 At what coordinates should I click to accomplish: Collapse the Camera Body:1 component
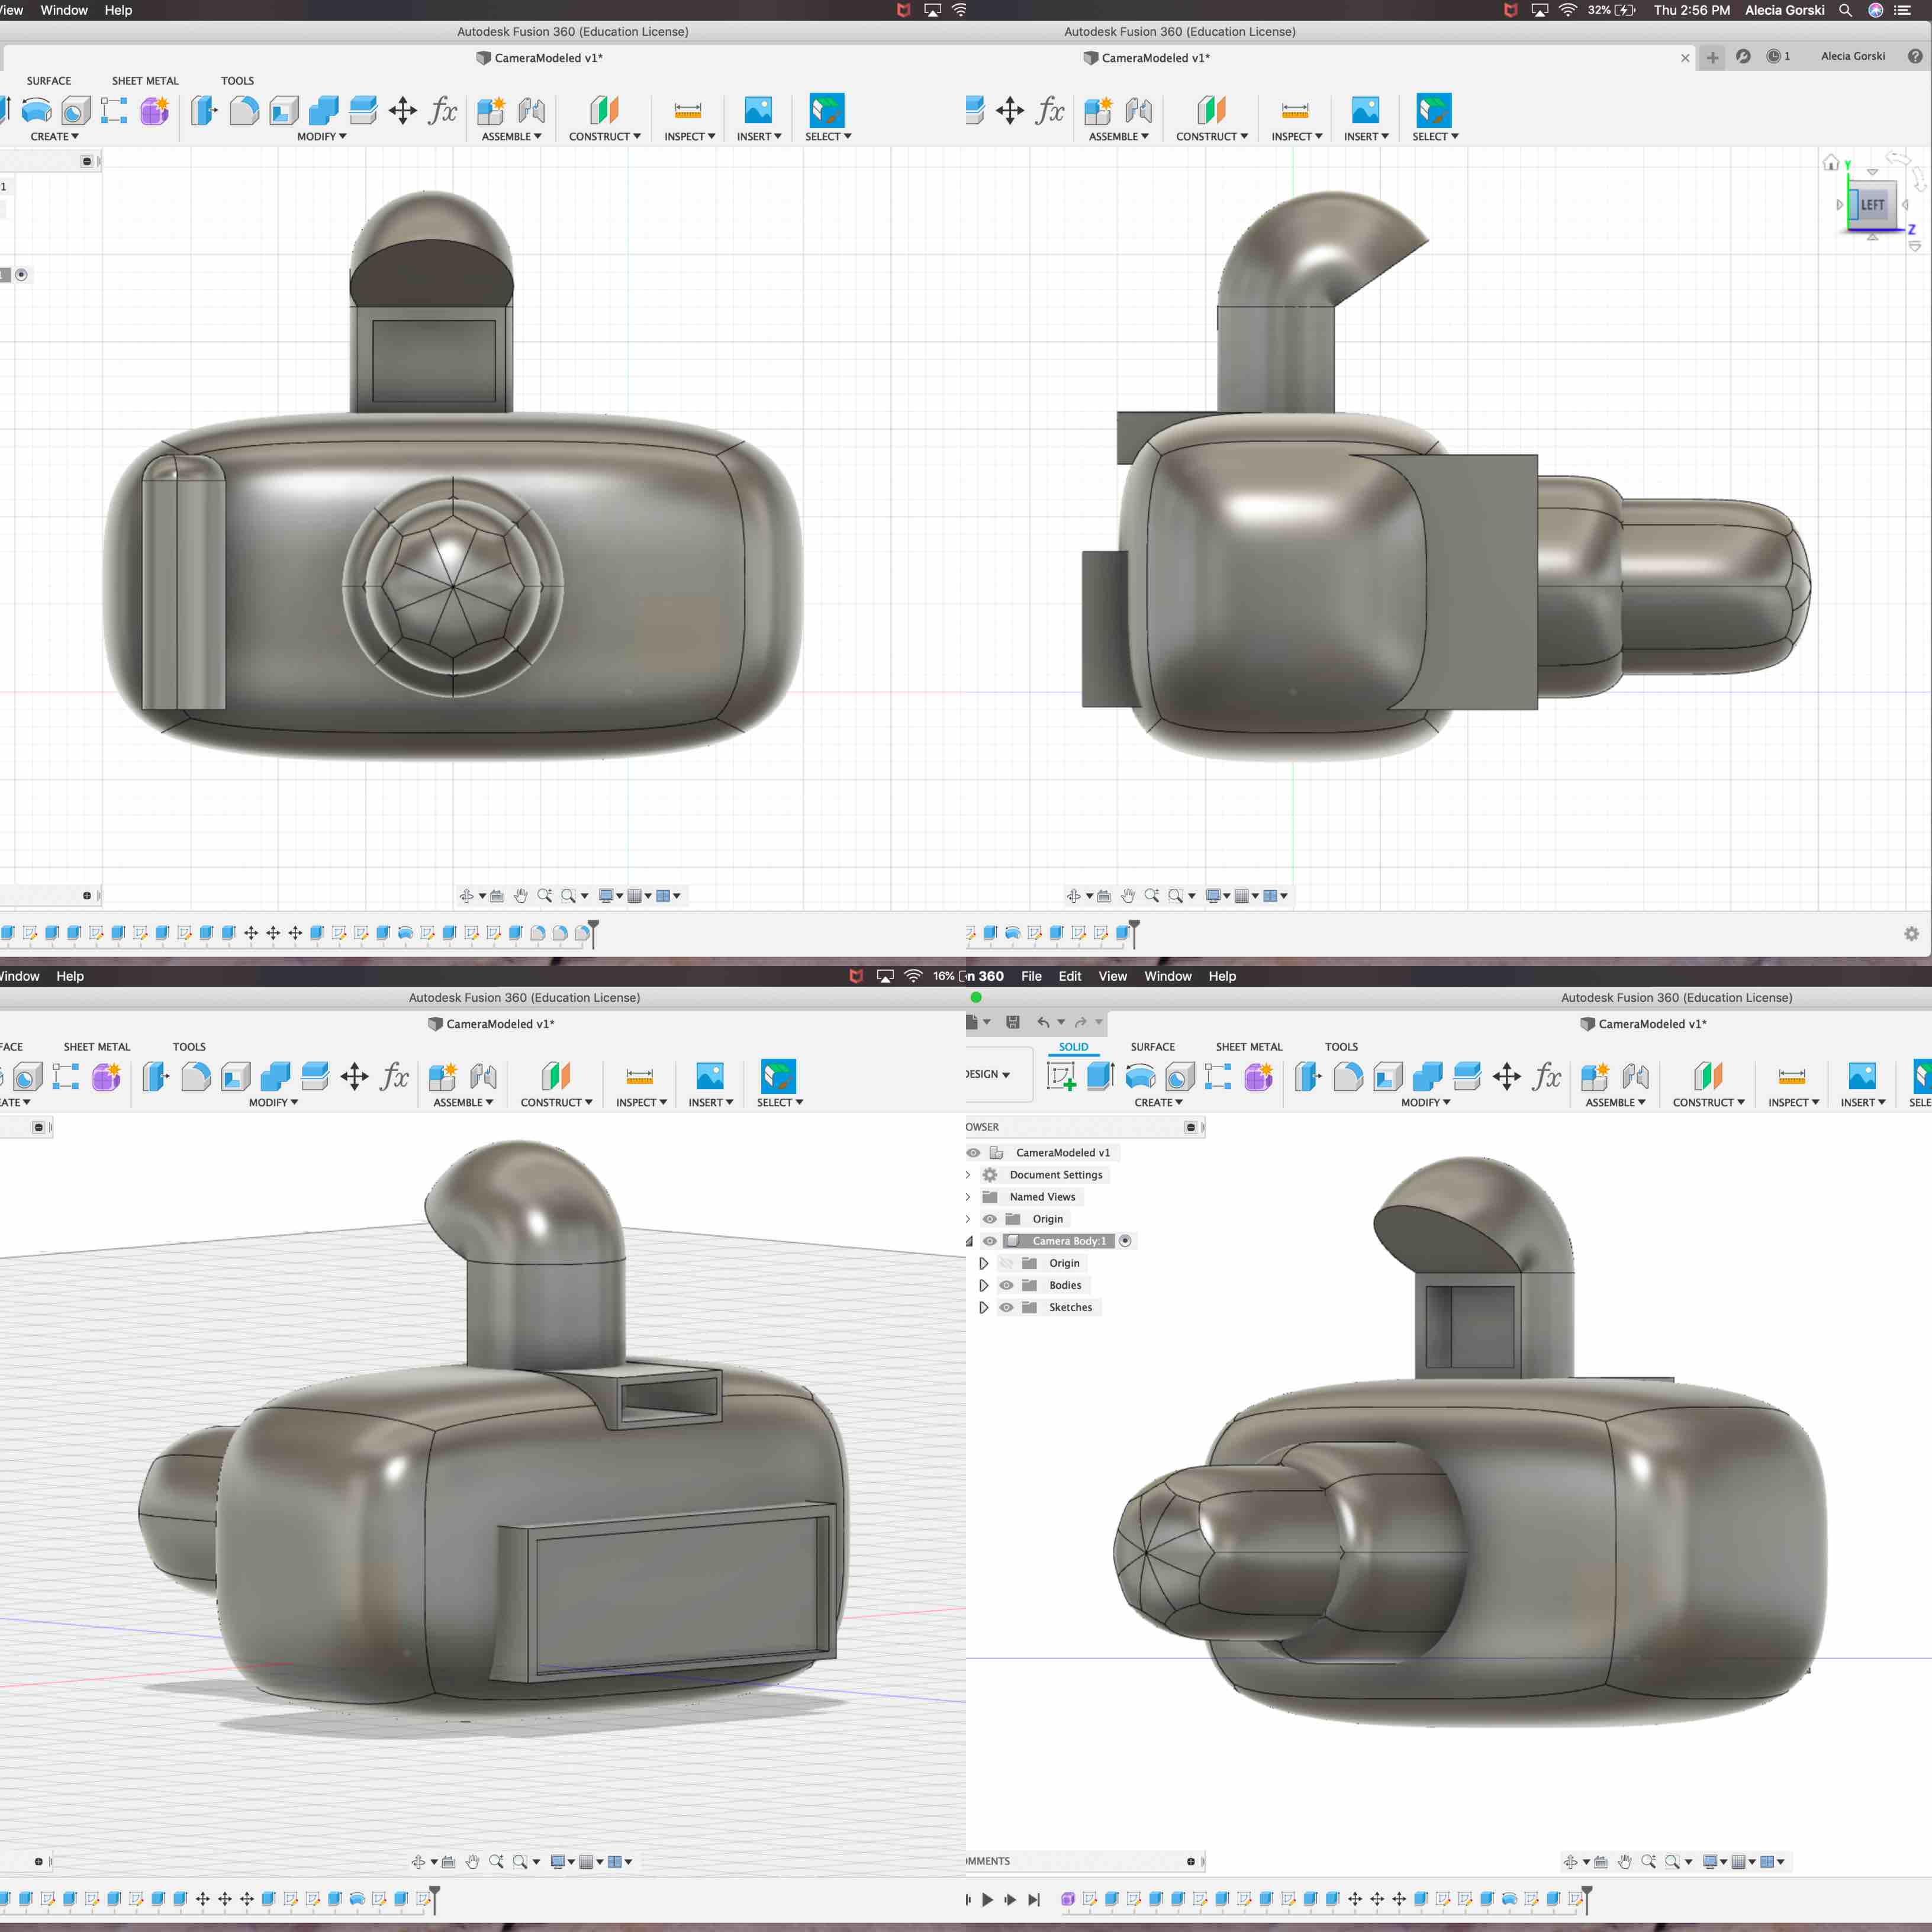pos(968,1241)
